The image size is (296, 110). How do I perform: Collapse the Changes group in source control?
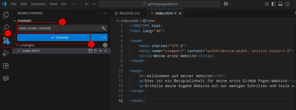(17, 45)
